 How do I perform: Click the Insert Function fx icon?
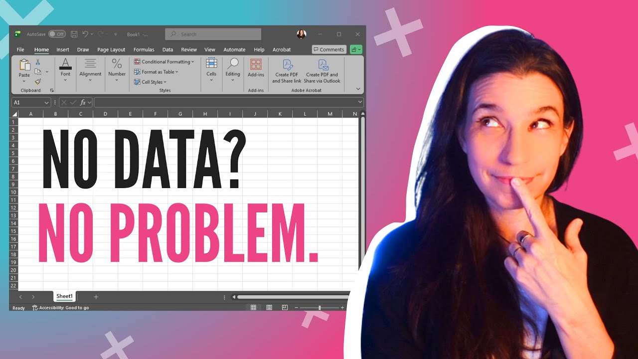[x=83, y=102]
